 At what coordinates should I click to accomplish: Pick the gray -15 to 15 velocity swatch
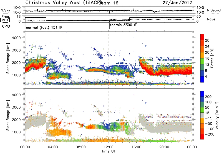202,115
